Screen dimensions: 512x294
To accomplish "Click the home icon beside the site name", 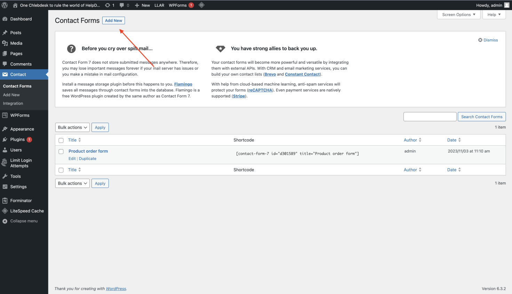I will [15, 5].
